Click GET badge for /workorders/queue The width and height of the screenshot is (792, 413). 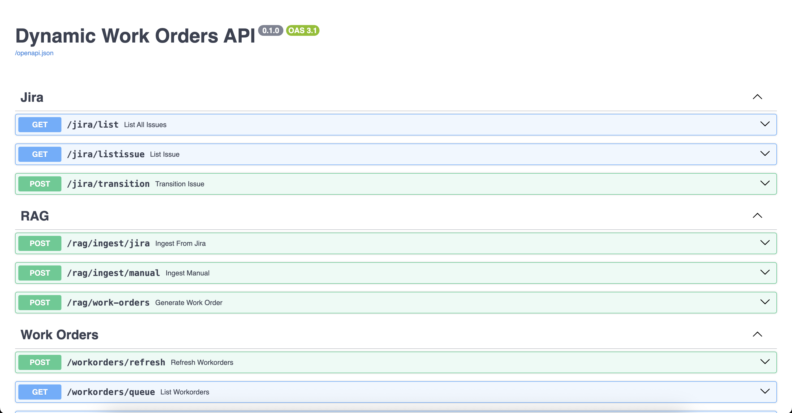click(40, 392)
